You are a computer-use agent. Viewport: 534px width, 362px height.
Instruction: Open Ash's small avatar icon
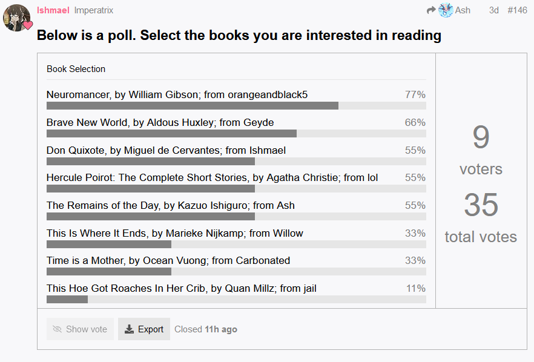(x=446, y=10)
